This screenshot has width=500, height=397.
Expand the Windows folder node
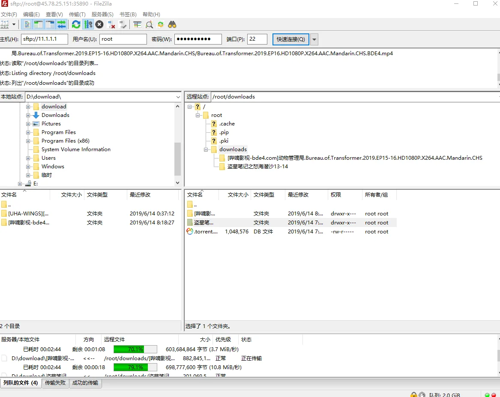28,167
